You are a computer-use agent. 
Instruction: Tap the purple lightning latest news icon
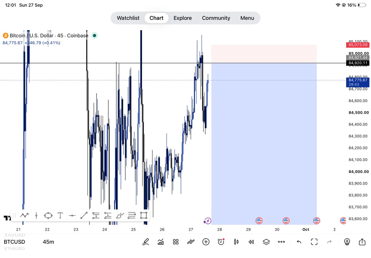pyautogui.click(x=207, y=221)
